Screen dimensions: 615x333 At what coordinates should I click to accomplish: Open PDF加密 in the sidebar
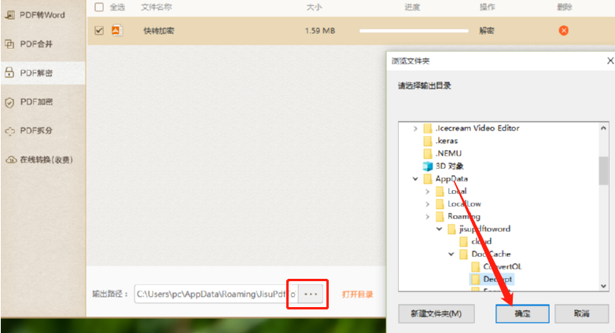(x=42, y=102)
